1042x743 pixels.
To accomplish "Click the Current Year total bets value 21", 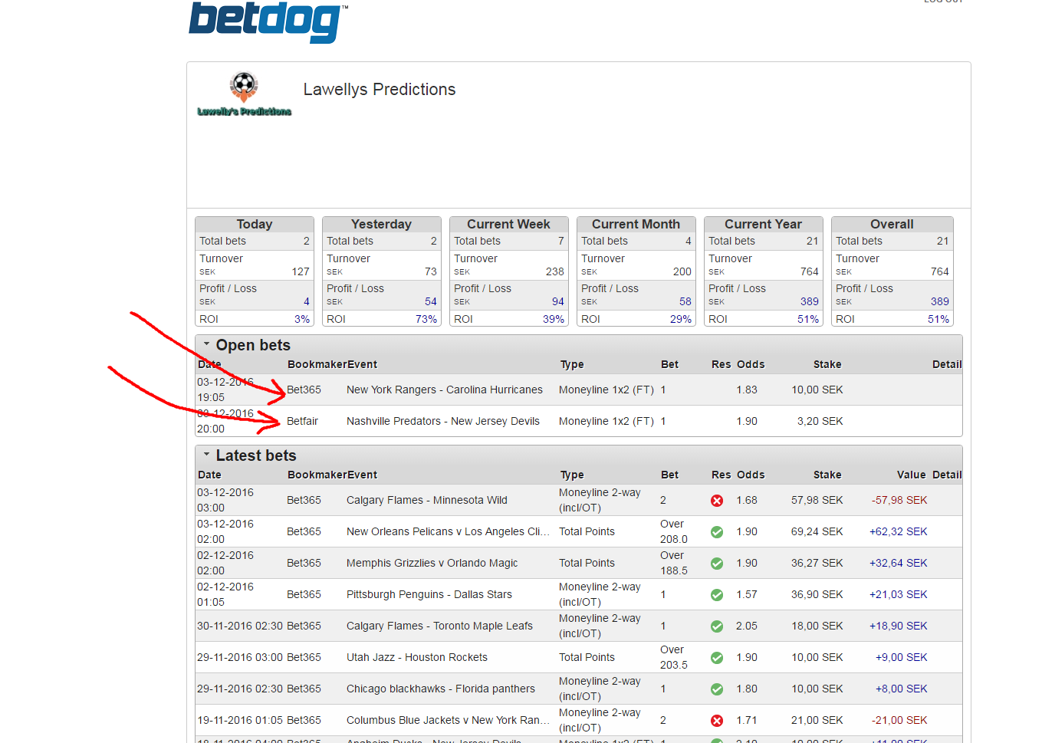I will (813, 241).
